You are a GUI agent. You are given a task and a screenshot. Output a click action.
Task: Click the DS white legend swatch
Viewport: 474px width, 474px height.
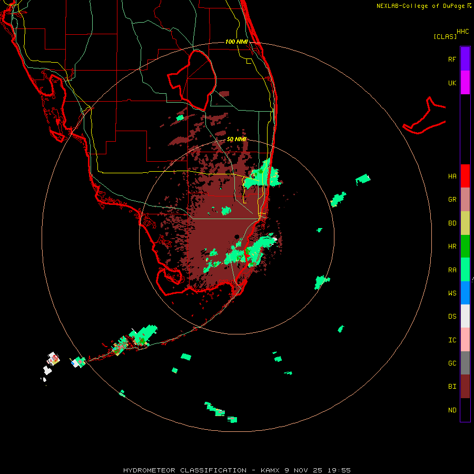465,316
